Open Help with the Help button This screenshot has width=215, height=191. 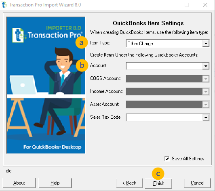pos(55,183)
